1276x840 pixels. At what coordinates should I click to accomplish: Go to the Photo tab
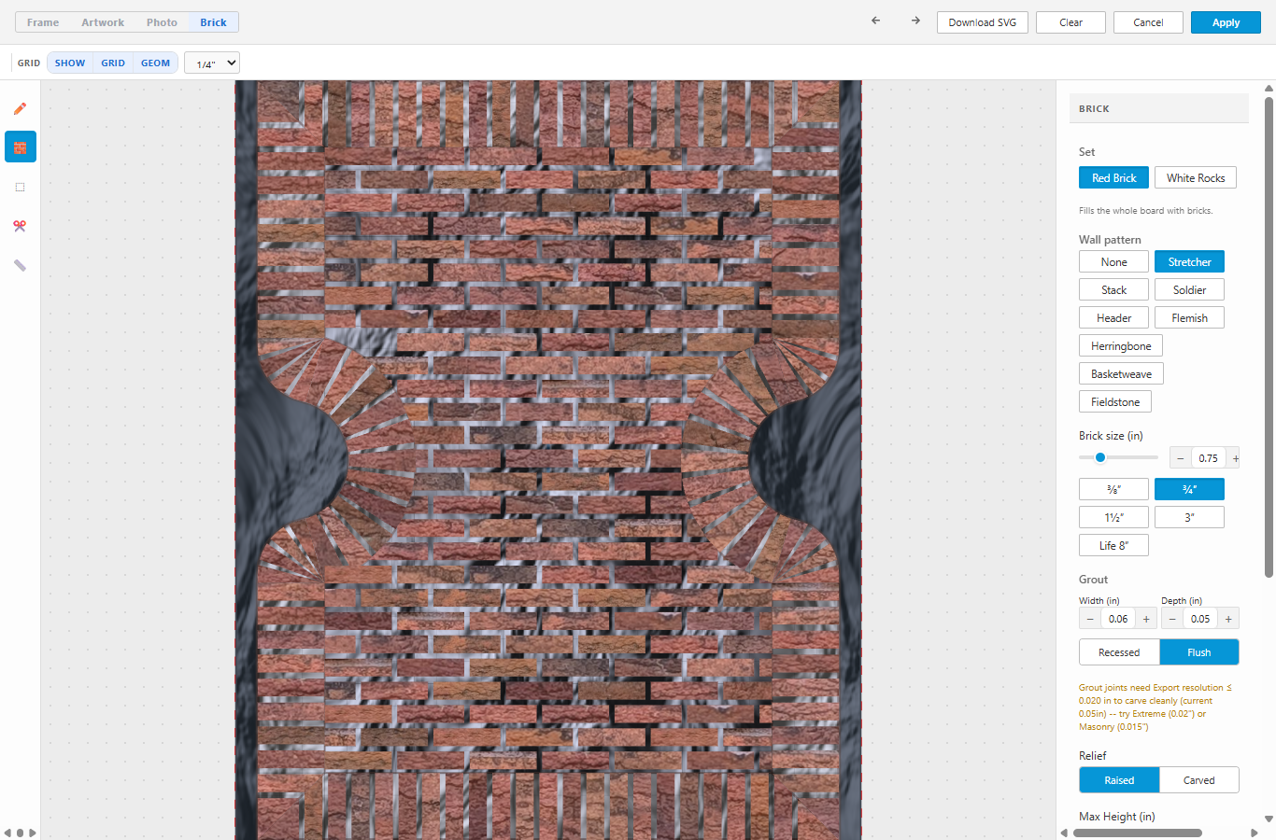point(162,22)
